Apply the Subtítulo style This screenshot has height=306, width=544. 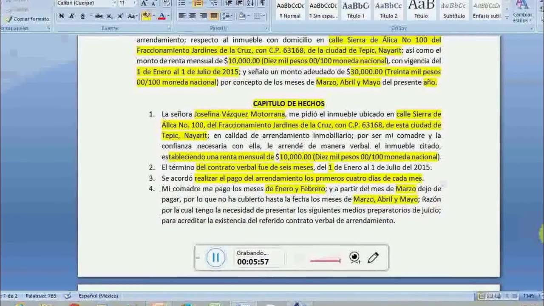point(454,10)
